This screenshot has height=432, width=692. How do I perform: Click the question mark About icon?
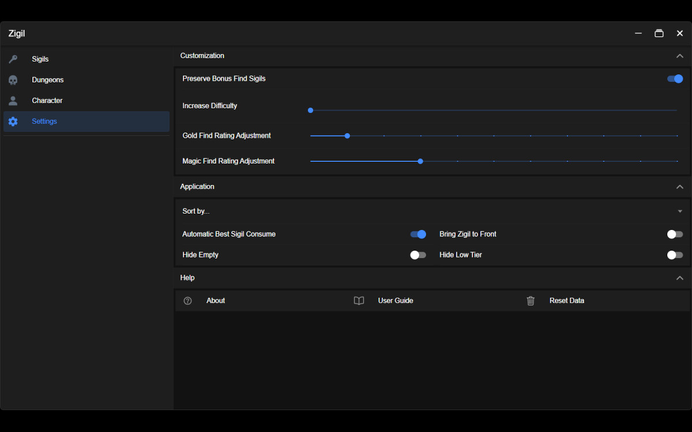tap(187, 301)
